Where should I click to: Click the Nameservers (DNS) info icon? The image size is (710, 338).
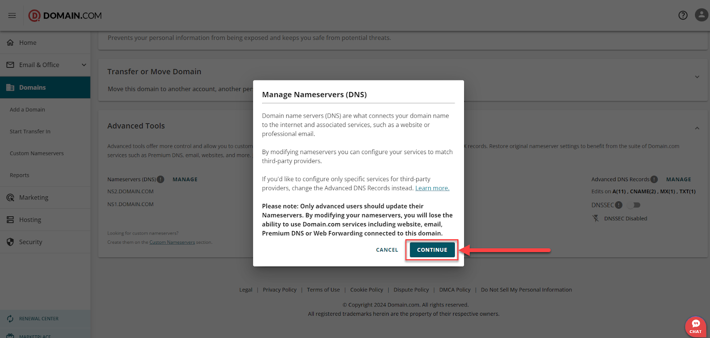point(161,179)
